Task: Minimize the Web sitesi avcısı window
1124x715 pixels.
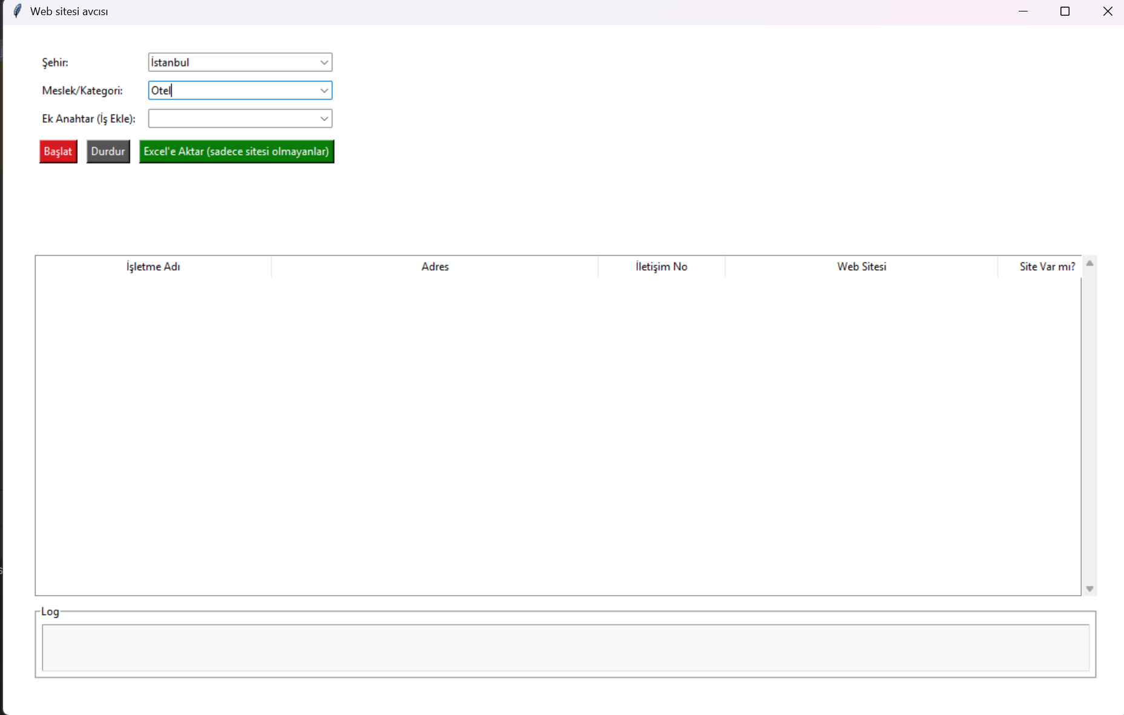Action: point(1023,11)
